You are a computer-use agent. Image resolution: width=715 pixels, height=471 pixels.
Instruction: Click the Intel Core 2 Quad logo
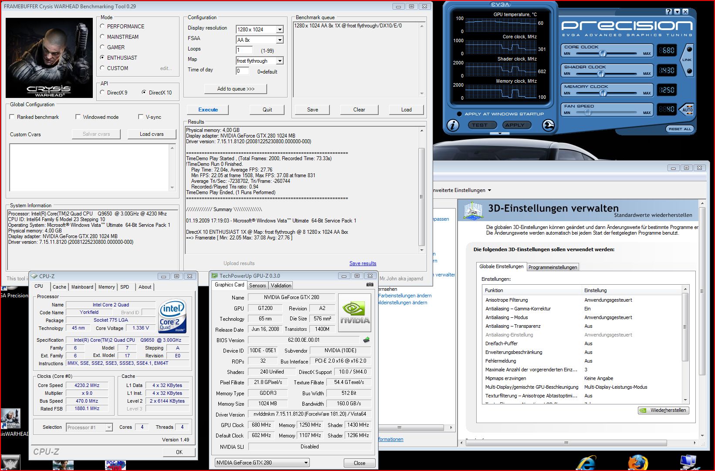173,316
